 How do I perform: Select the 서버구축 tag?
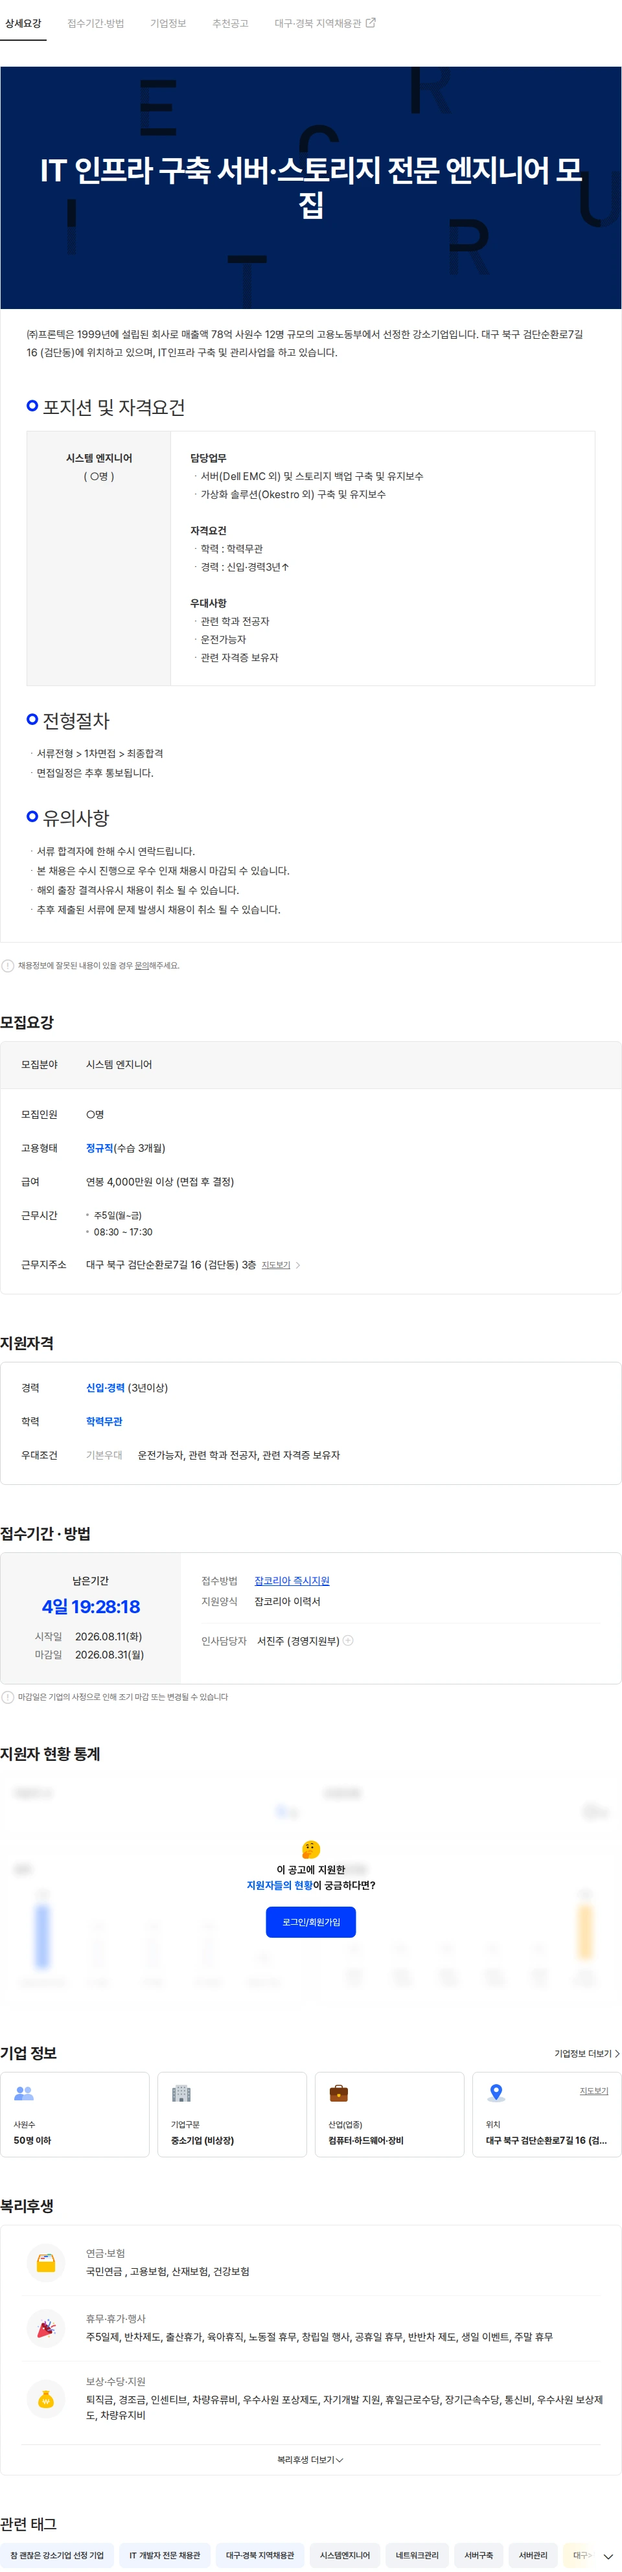(479, 2555)
